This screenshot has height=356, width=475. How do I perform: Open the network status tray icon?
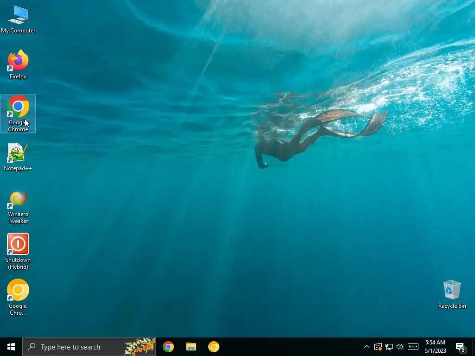(389, 347)
